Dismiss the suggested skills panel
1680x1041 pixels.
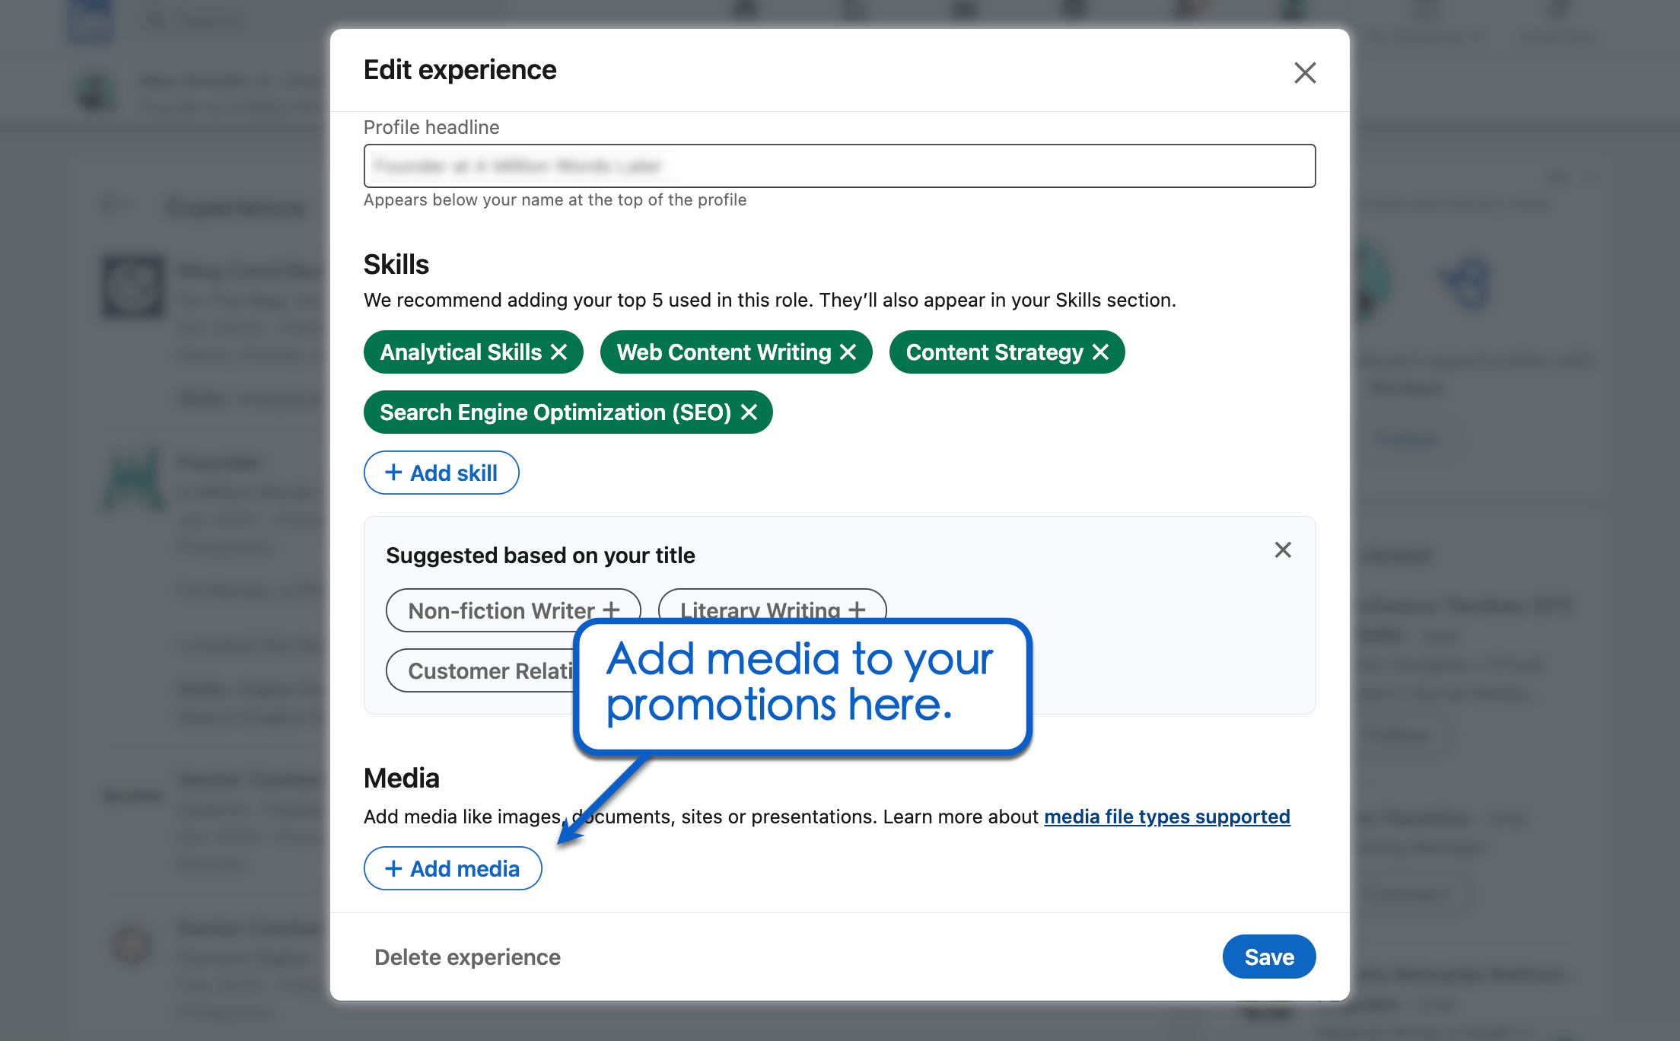coord(1283,549)
